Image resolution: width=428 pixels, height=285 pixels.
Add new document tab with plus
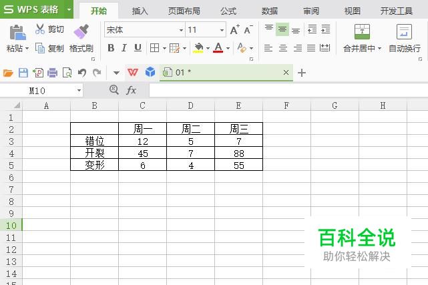(302, 73)
